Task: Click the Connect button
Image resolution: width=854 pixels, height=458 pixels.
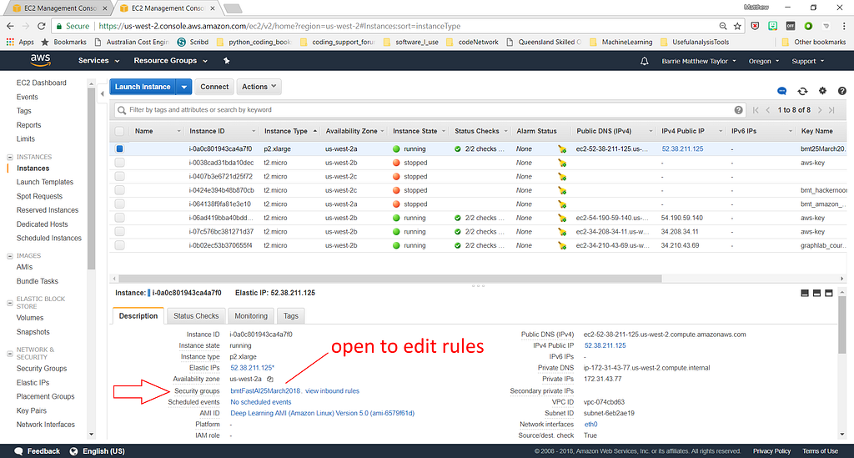Action: pyautogui.click(x=214, y=87)
